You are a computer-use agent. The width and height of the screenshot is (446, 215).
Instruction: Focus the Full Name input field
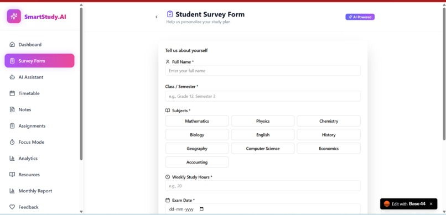coord(263,71)
